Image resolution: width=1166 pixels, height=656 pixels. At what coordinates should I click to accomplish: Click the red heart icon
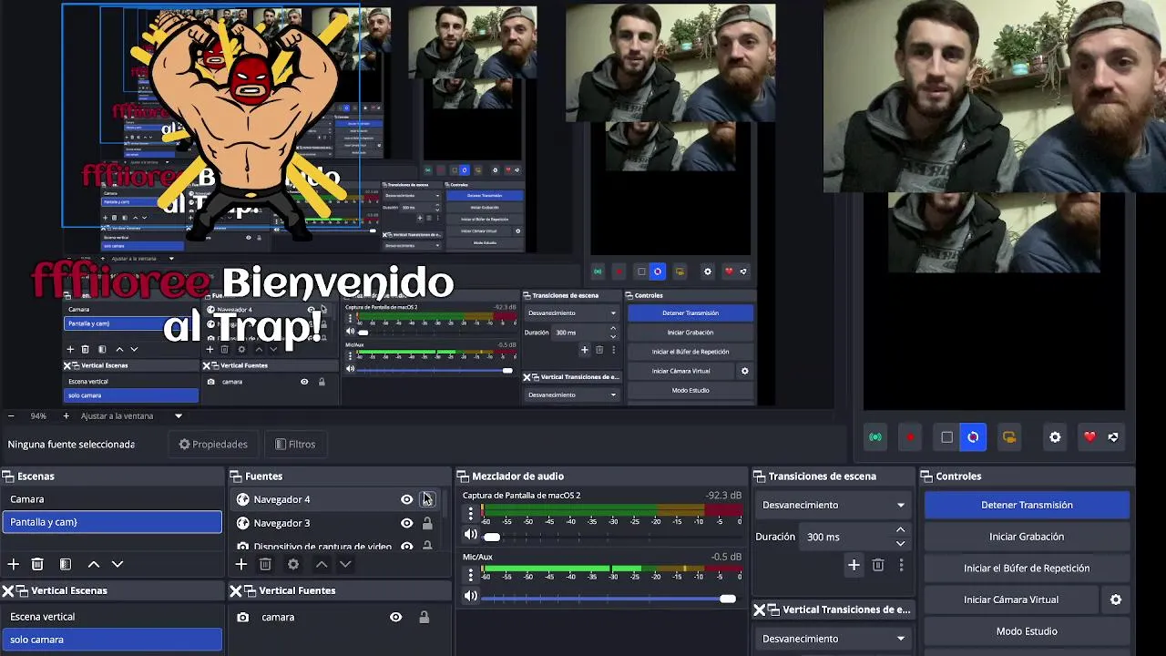[1089, 437]
